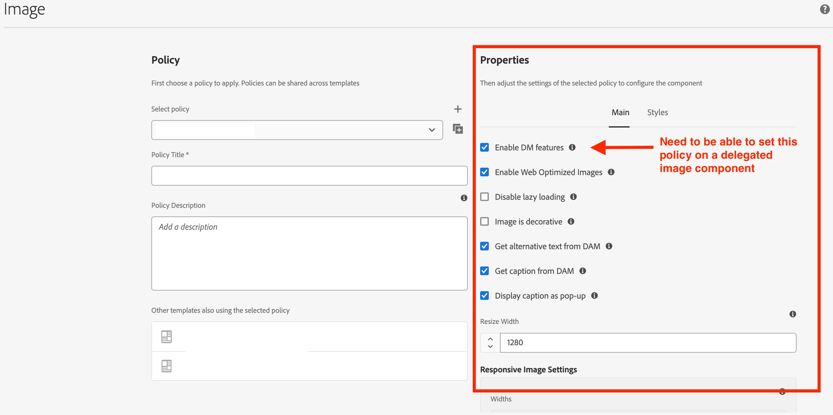
Task: Click the Policy Title input field
Action: [x=309, y=176]
